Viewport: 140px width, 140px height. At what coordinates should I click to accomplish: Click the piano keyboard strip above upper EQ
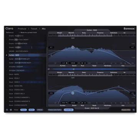point(92,35)
